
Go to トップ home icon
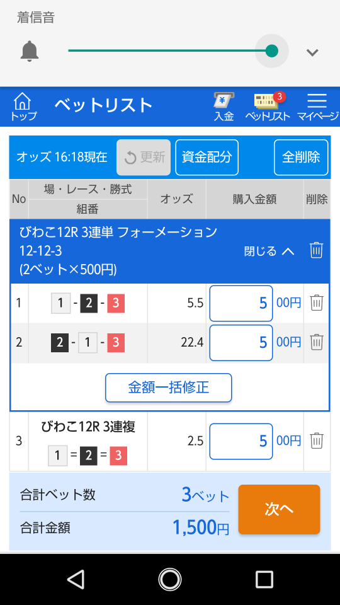pyautogui.click(x=23, y=107)
